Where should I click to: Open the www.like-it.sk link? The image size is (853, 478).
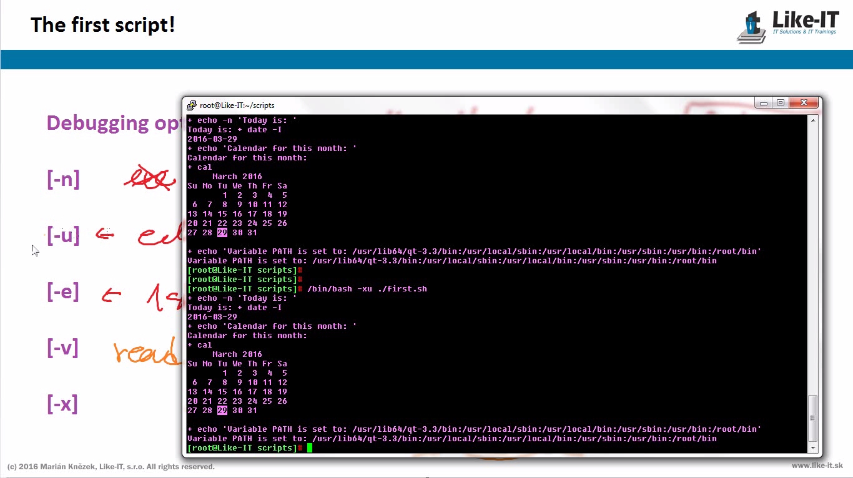tap(817, 466)
